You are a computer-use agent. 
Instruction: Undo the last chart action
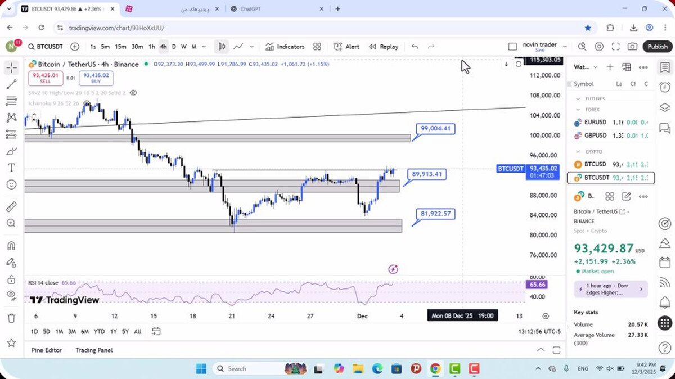click(x=415, y=47)
